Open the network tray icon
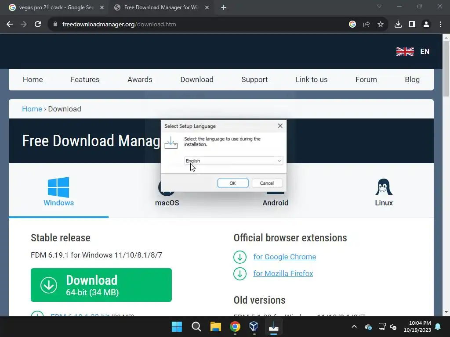The image size is (450, 337). (x=382, y=326)
